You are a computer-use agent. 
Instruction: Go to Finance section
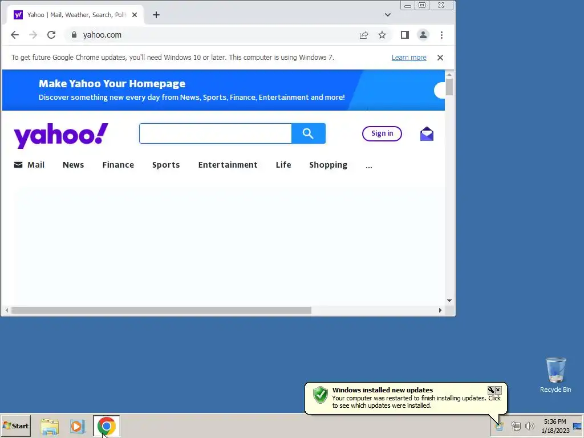(118, 165)
